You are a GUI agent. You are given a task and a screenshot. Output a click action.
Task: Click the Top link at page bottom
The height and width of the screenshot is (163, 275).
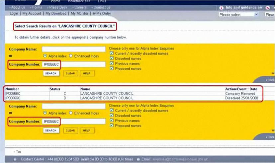point(19,152)
